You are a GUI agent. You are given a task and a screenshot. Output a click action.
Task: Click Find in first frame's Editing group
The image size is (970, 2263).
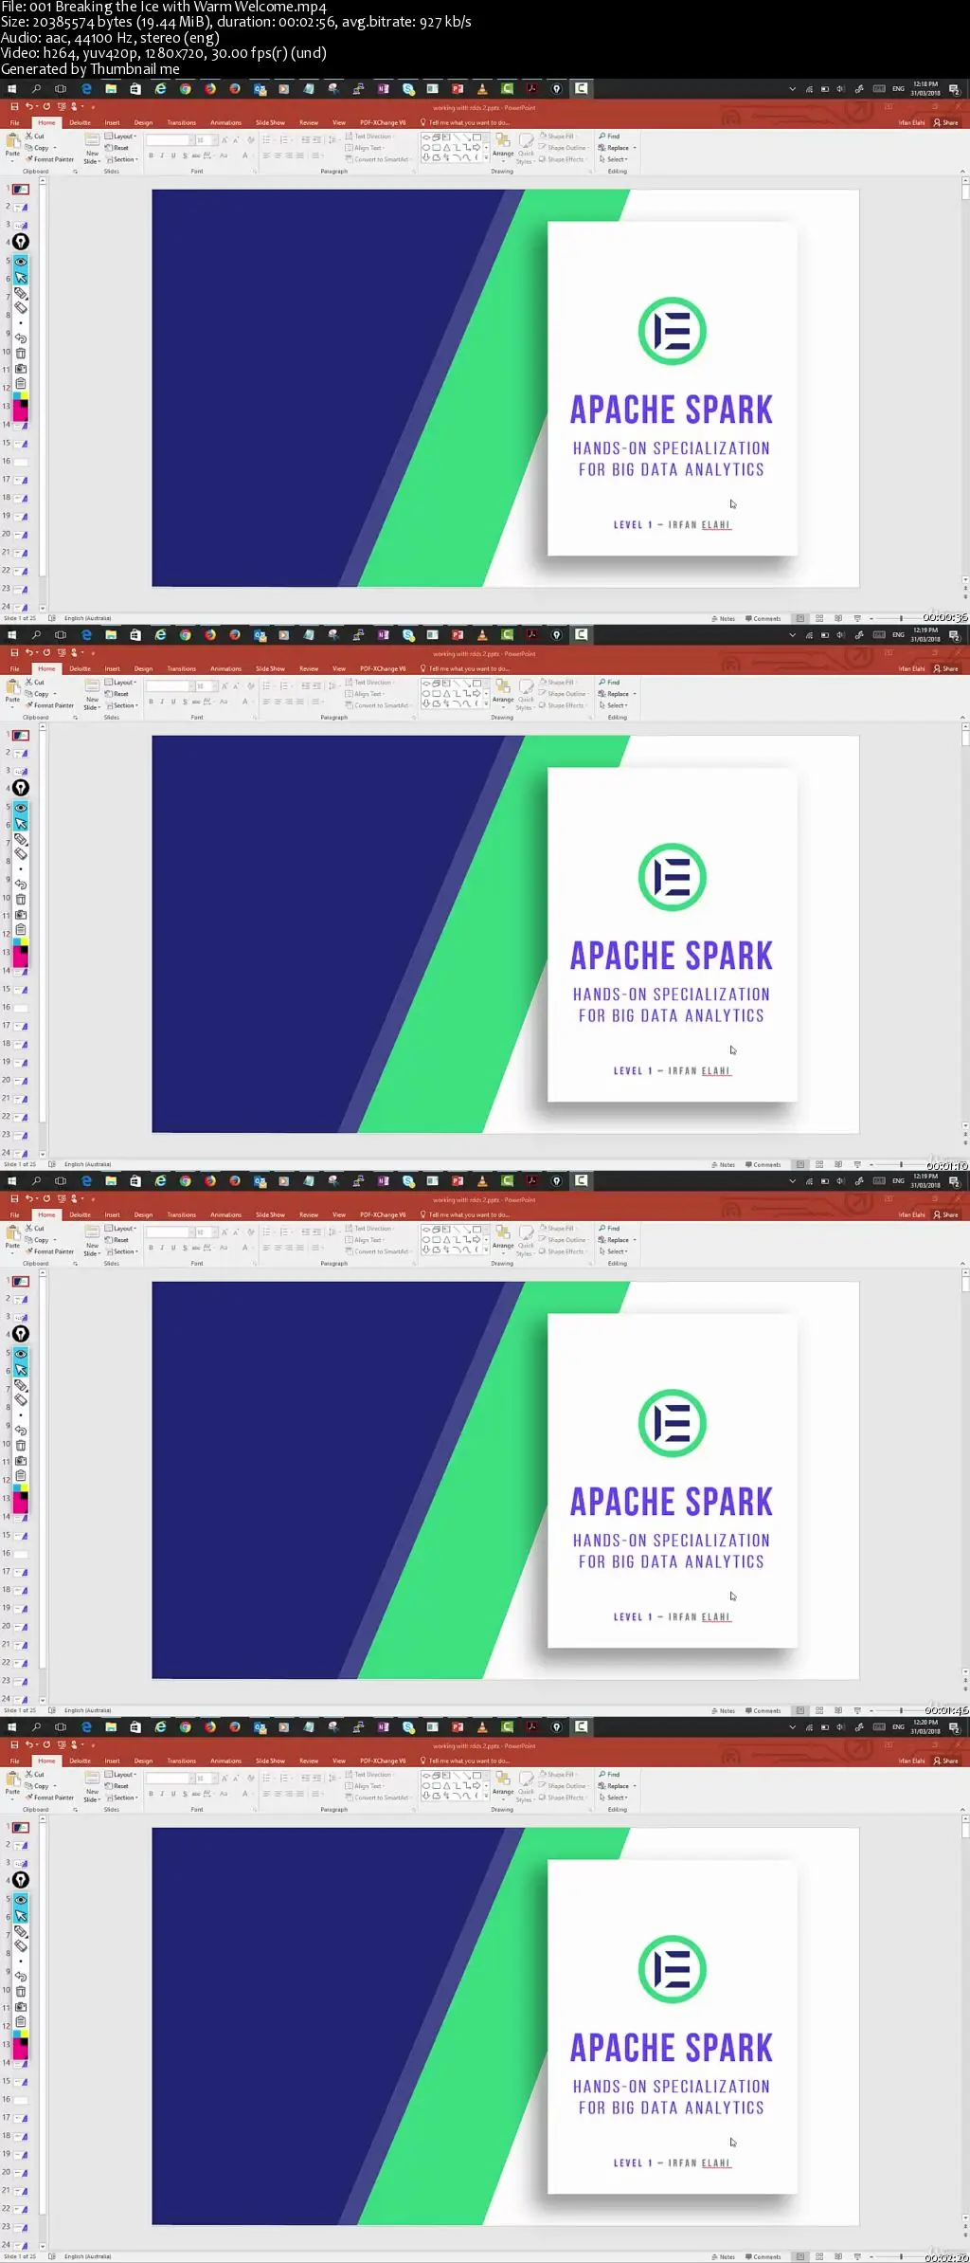pyautogui.click(x=609, y=137)
